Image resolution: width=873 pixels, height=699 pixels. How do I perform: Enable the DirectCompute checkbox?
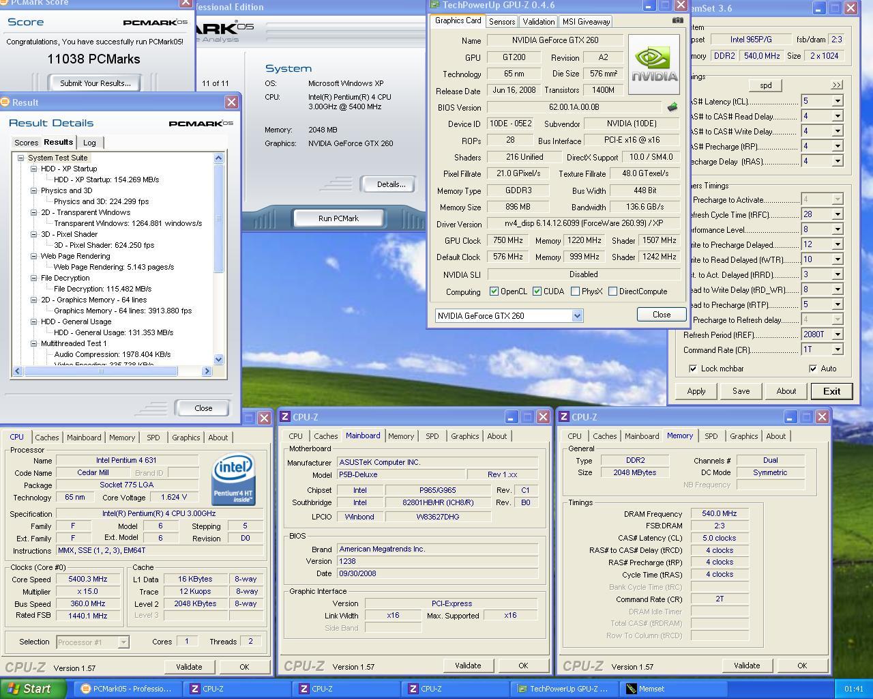tap(612, 291)
